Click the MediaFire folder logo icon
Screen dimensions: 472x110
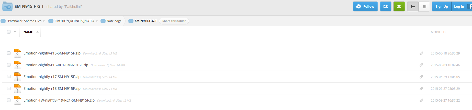7,6
